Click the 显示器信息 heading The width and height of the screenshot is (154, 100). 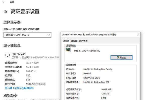click(12, 45)
